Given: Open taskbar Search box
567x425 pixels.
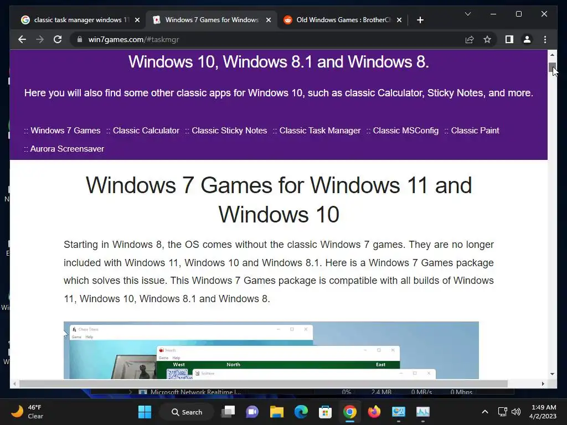Looking at the screenshot, I should pos(187,412).
